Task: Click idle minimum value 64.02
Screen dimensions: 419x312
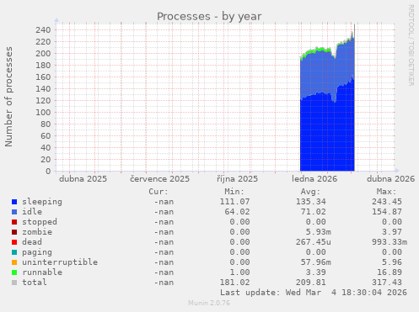Action: (x=237, y=212)
